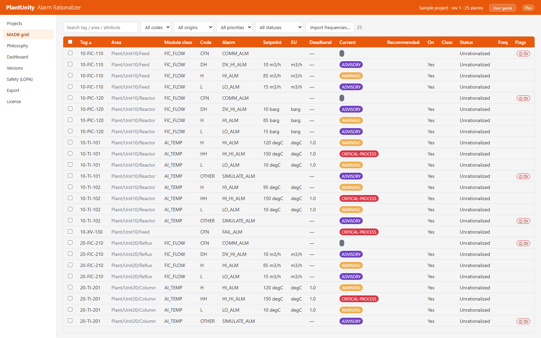Screen dimensions: 541x338
Task: Toggle the select-all checkbox in table header
Action: 70,42
